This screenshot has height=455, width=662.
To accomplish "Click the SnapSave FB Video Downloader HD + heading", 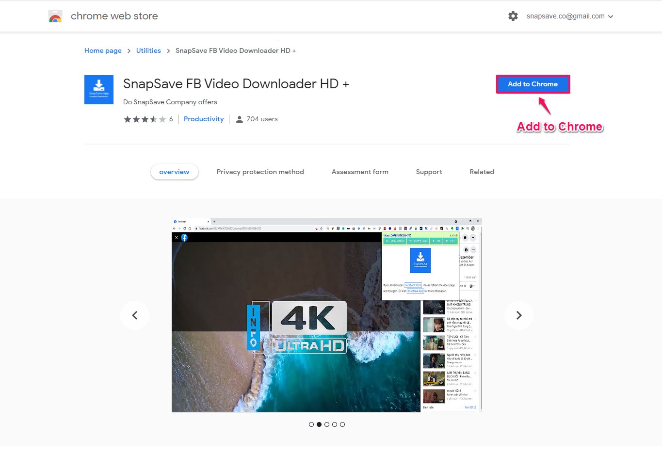I will point(236,84).
